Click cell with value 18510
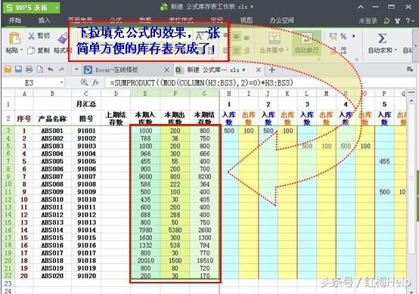 (x=205, y=260)
